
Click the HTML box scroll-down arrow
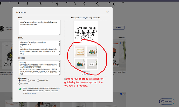[59, 52]
